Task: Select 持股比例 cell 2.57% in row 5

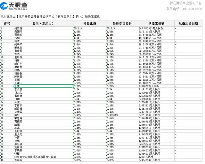Action: coord(90,41)
